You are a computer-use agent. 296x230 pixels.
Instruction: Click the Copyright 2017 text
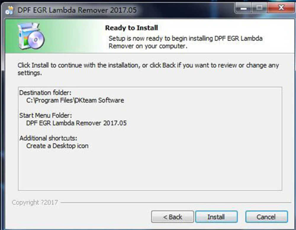35,202
